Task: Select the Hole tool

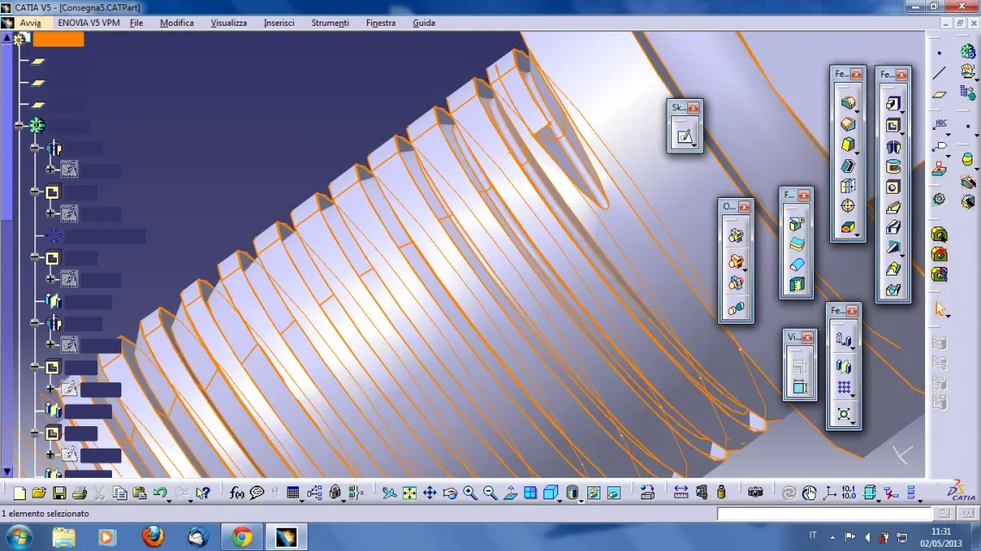Action: 893,187
